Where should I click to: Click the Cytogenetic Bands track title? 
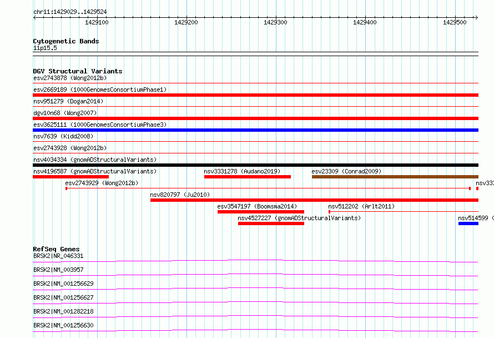coord(66,41)
